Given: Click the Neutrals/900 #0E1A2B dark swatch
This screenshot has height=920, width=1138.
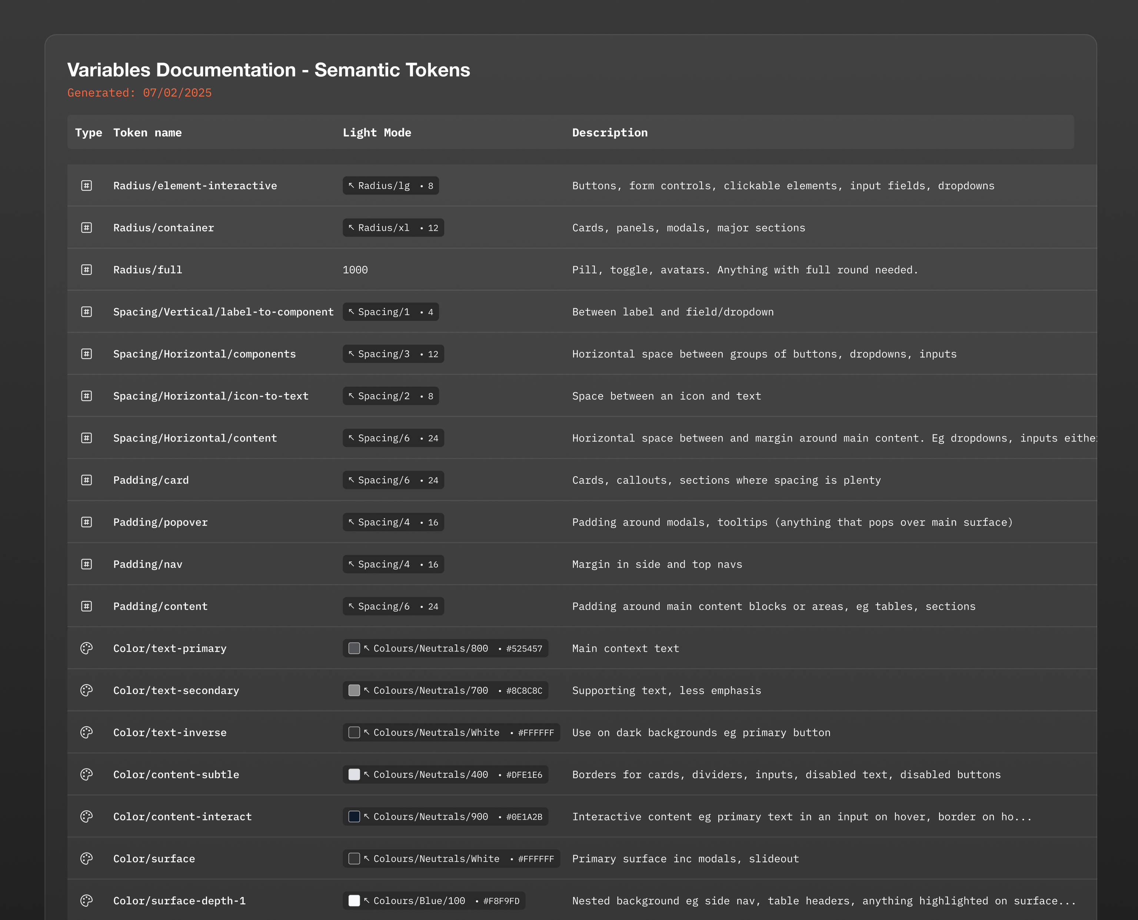Looking at the screenshot, I should [354, 817].
